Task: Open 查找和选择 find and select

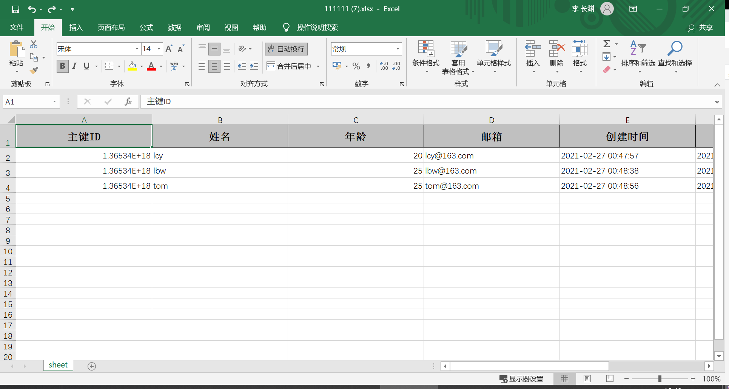Action: [x=675, y=57]
